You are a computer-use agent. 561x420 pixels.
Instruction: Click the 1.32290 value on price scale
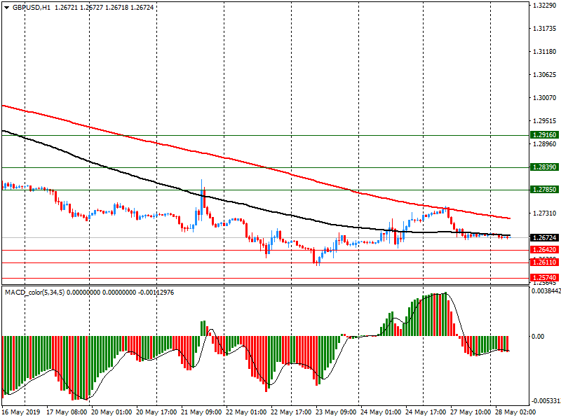click(544, 6)
